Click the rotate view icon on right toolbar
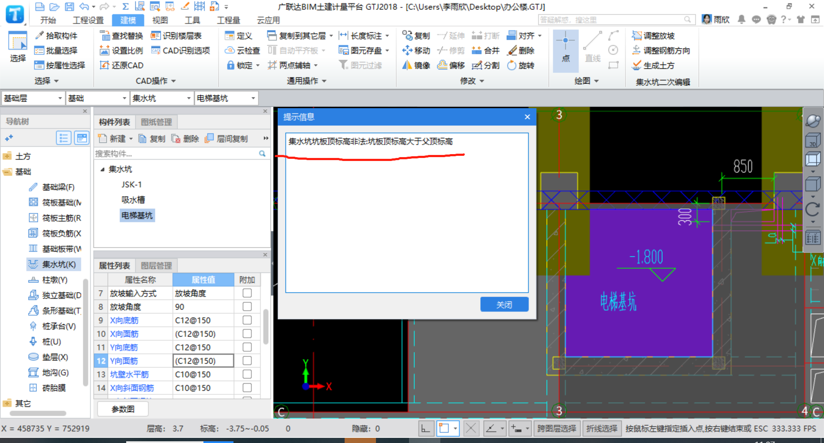Viewport: 824px width, 443px height. 813,209
